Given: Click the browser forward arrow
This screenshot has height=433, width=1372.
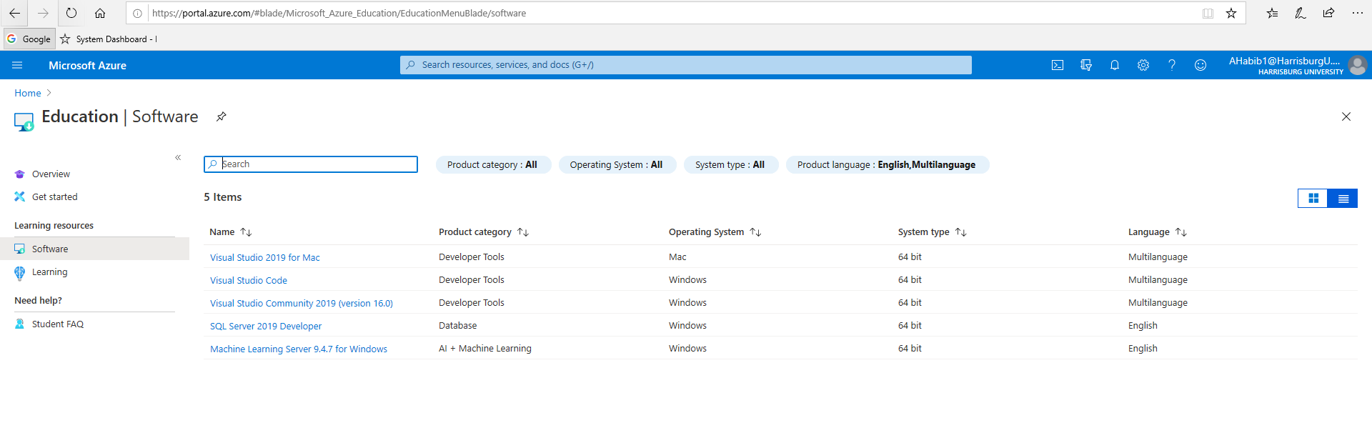Looking at the screenshot, I should 43,13.
